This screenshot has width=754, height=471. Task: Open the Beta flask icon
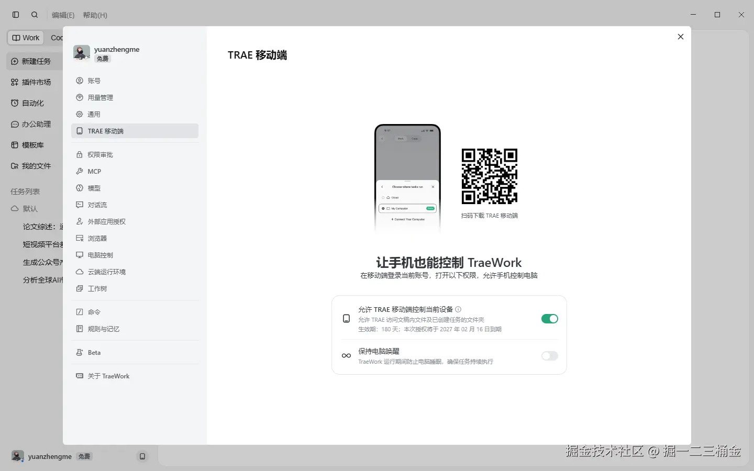pyautogui.click(x=80, y=352)
